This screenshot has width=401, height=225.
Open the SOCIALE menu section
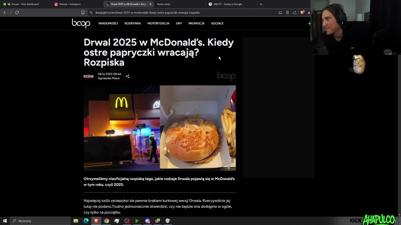pos(217,23)
